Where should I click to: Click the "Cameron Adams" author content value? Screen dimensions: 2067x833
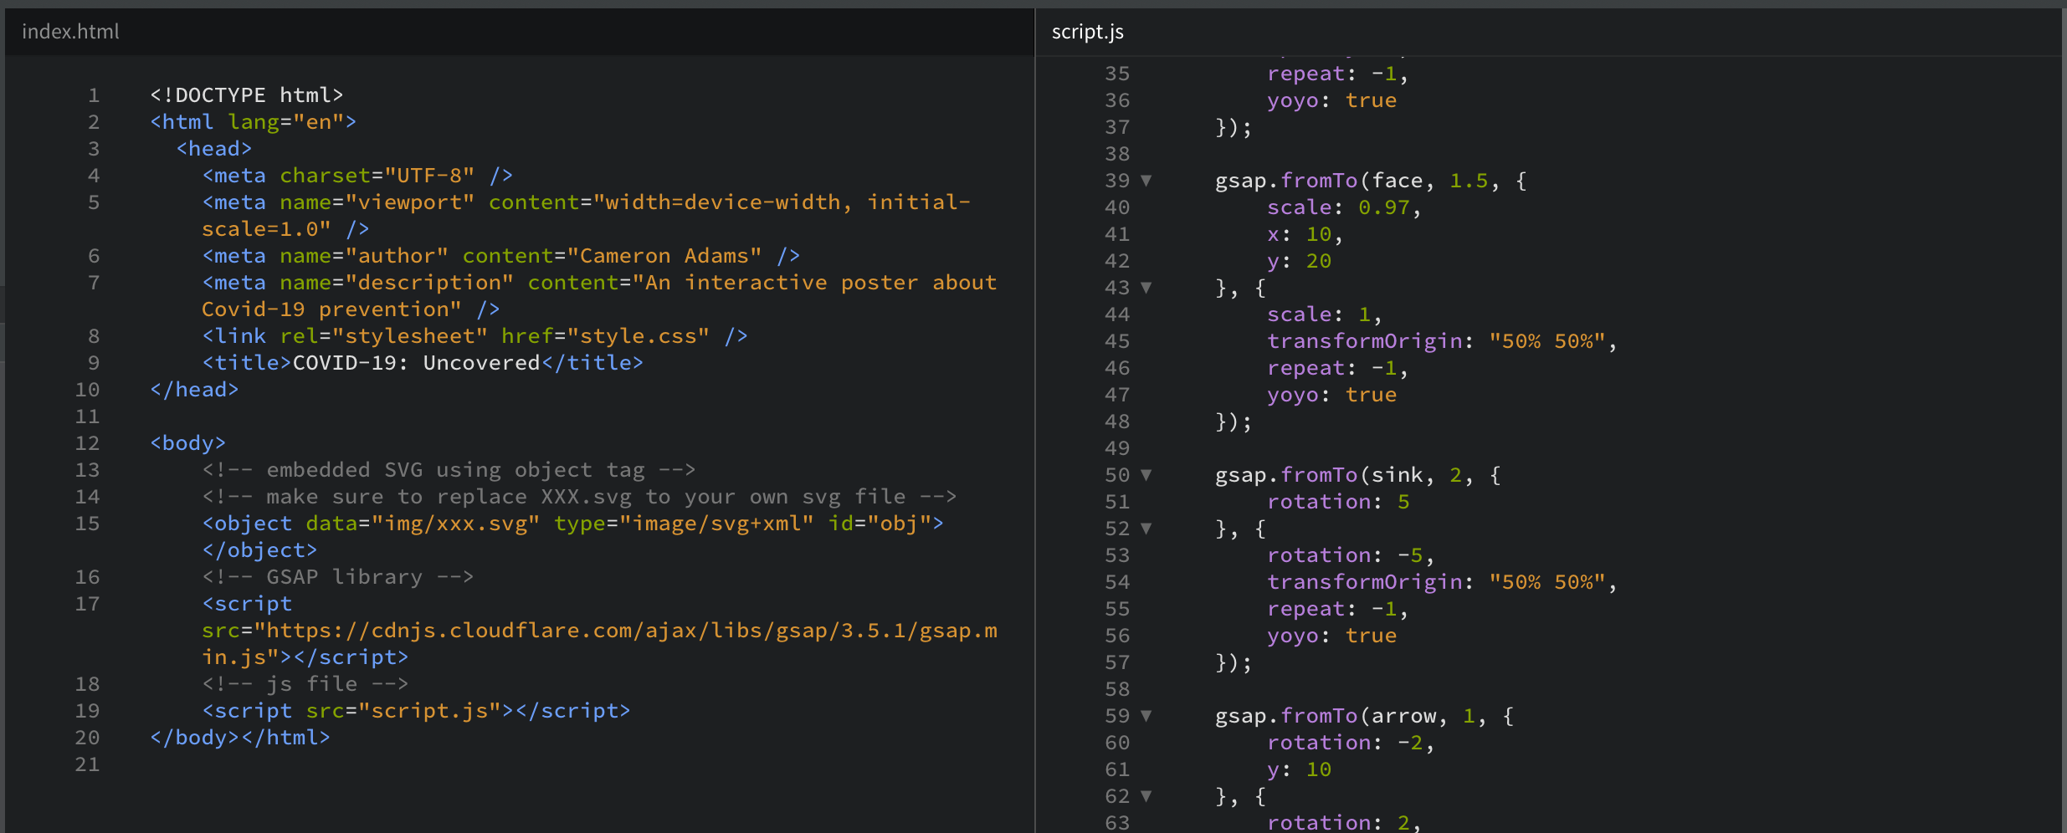664,256
